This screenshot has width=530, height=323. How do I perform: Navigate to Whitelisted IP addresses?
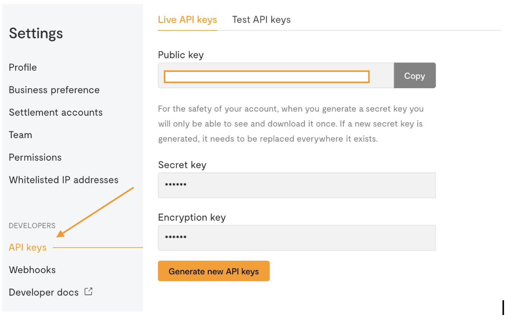(64, 180)
